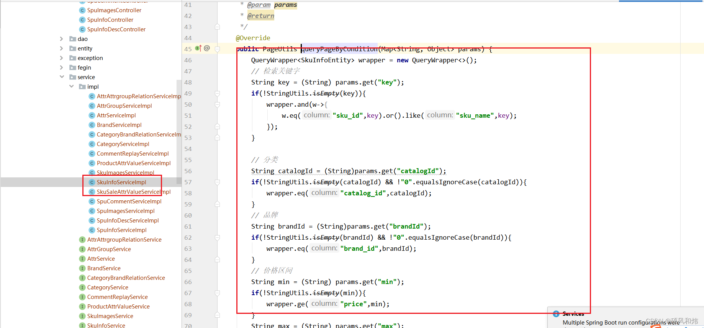Open SpuInfoDescServiceImpl class
The image size is (704, 328).
coord(128,221)
